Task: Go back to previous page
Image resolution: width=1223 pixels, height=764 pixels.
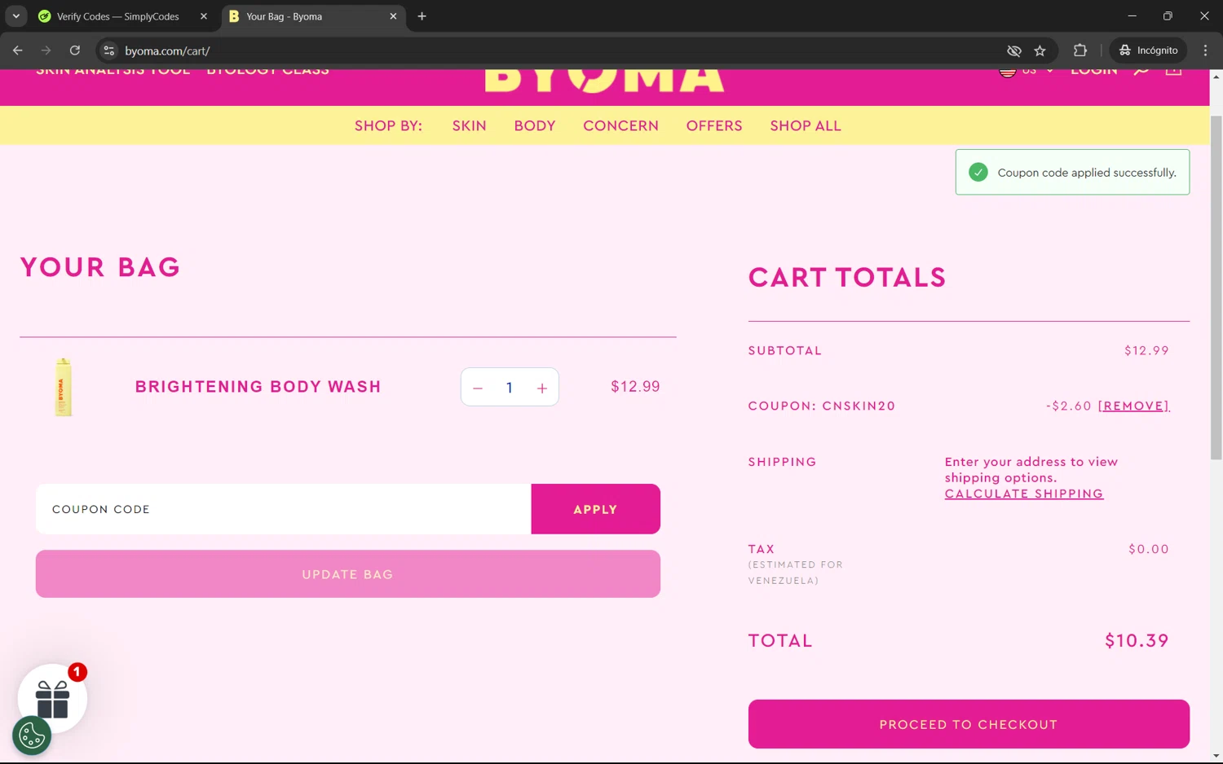Action: [17, 50]
